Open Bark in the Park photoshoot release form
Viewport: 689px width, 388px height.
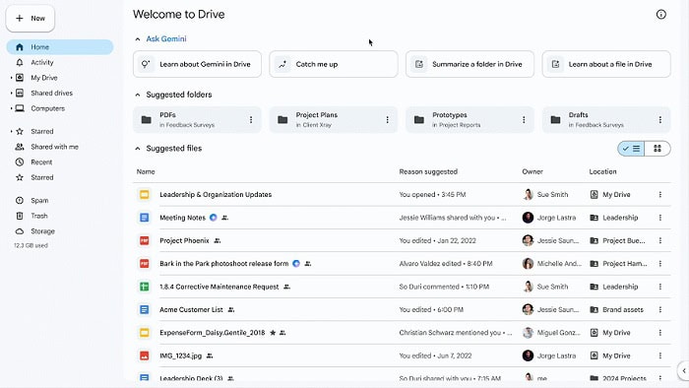tap(224, 264)
